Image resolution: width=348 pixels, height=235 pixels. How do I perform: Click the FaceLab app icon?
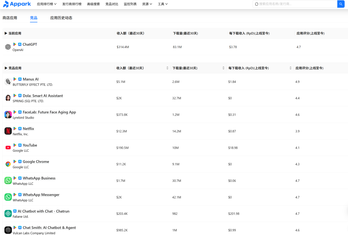coord(8,115)
